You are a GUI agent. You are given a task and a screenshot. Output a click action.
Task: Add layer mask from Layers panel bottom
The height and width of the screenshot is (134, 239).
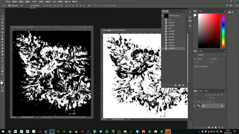[209, 127]
